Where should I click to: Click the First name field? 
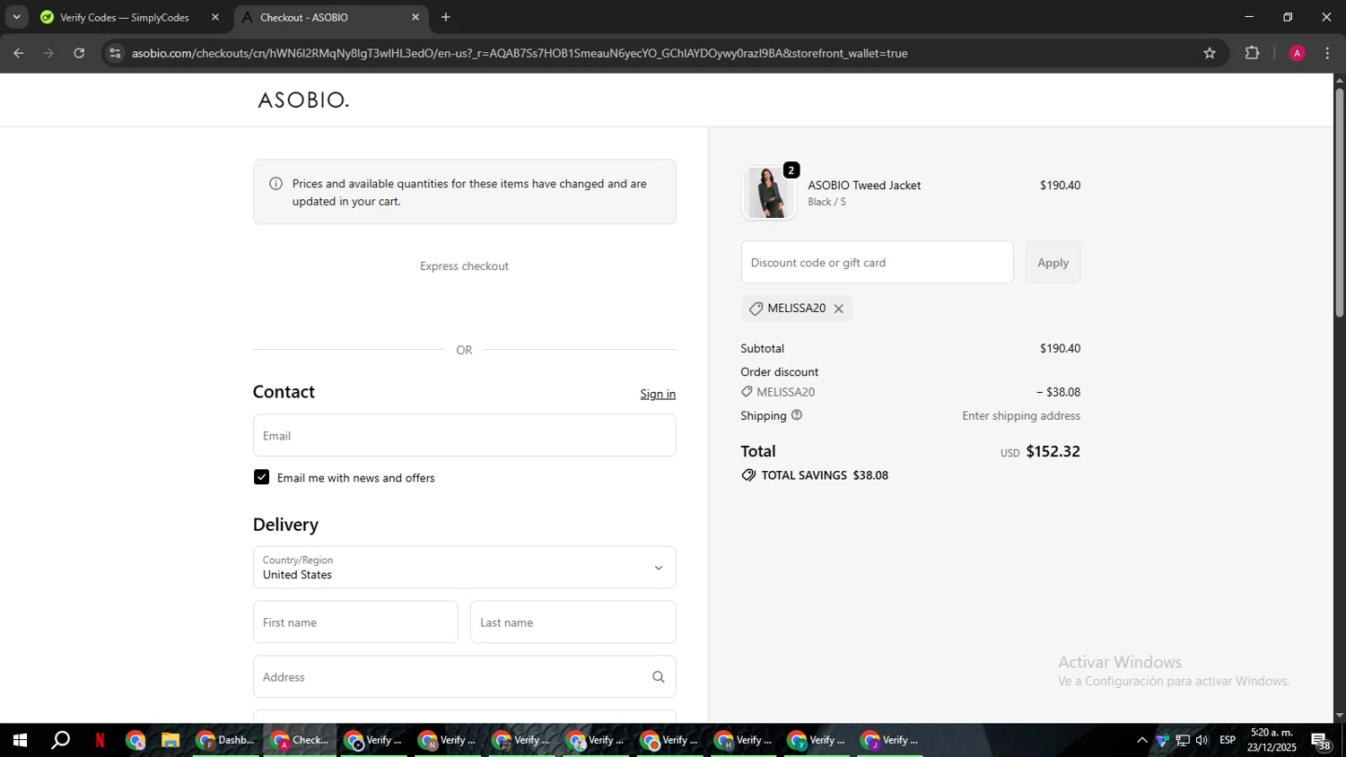(355, 622)
